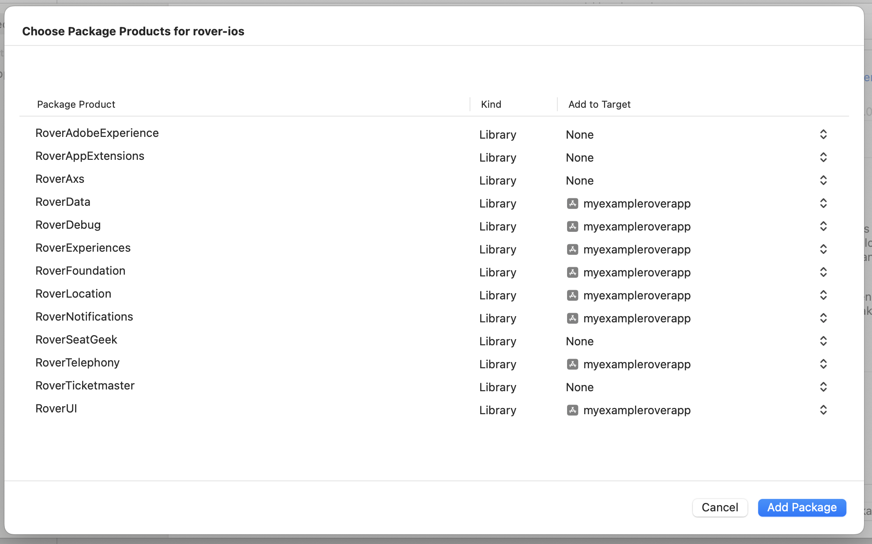872x544 pixels.
Task: Select the RoverFoundation product name
Action: pyautogui.click(x=80, y=271)
